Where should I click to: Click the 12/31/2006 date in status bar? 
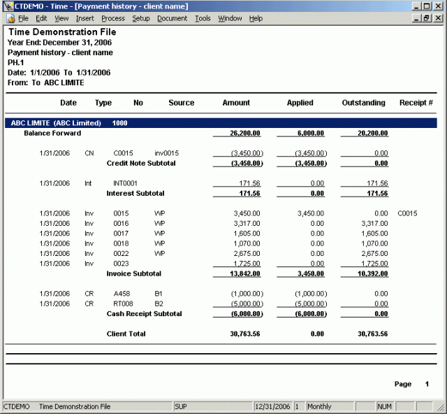272,406
